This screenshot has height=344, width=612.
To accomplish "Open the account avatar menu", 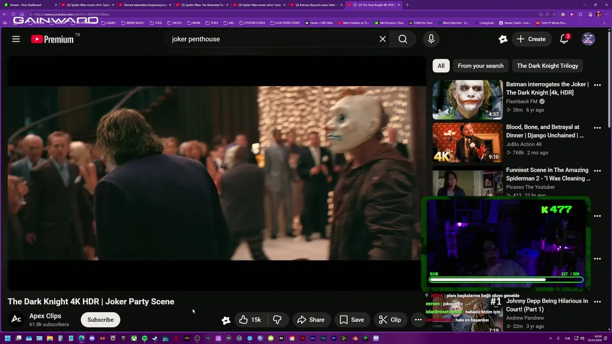I will pos(588,39).
